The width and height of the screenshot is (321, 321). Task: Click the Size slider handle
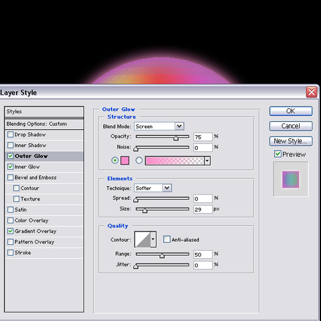pos(145,211)
